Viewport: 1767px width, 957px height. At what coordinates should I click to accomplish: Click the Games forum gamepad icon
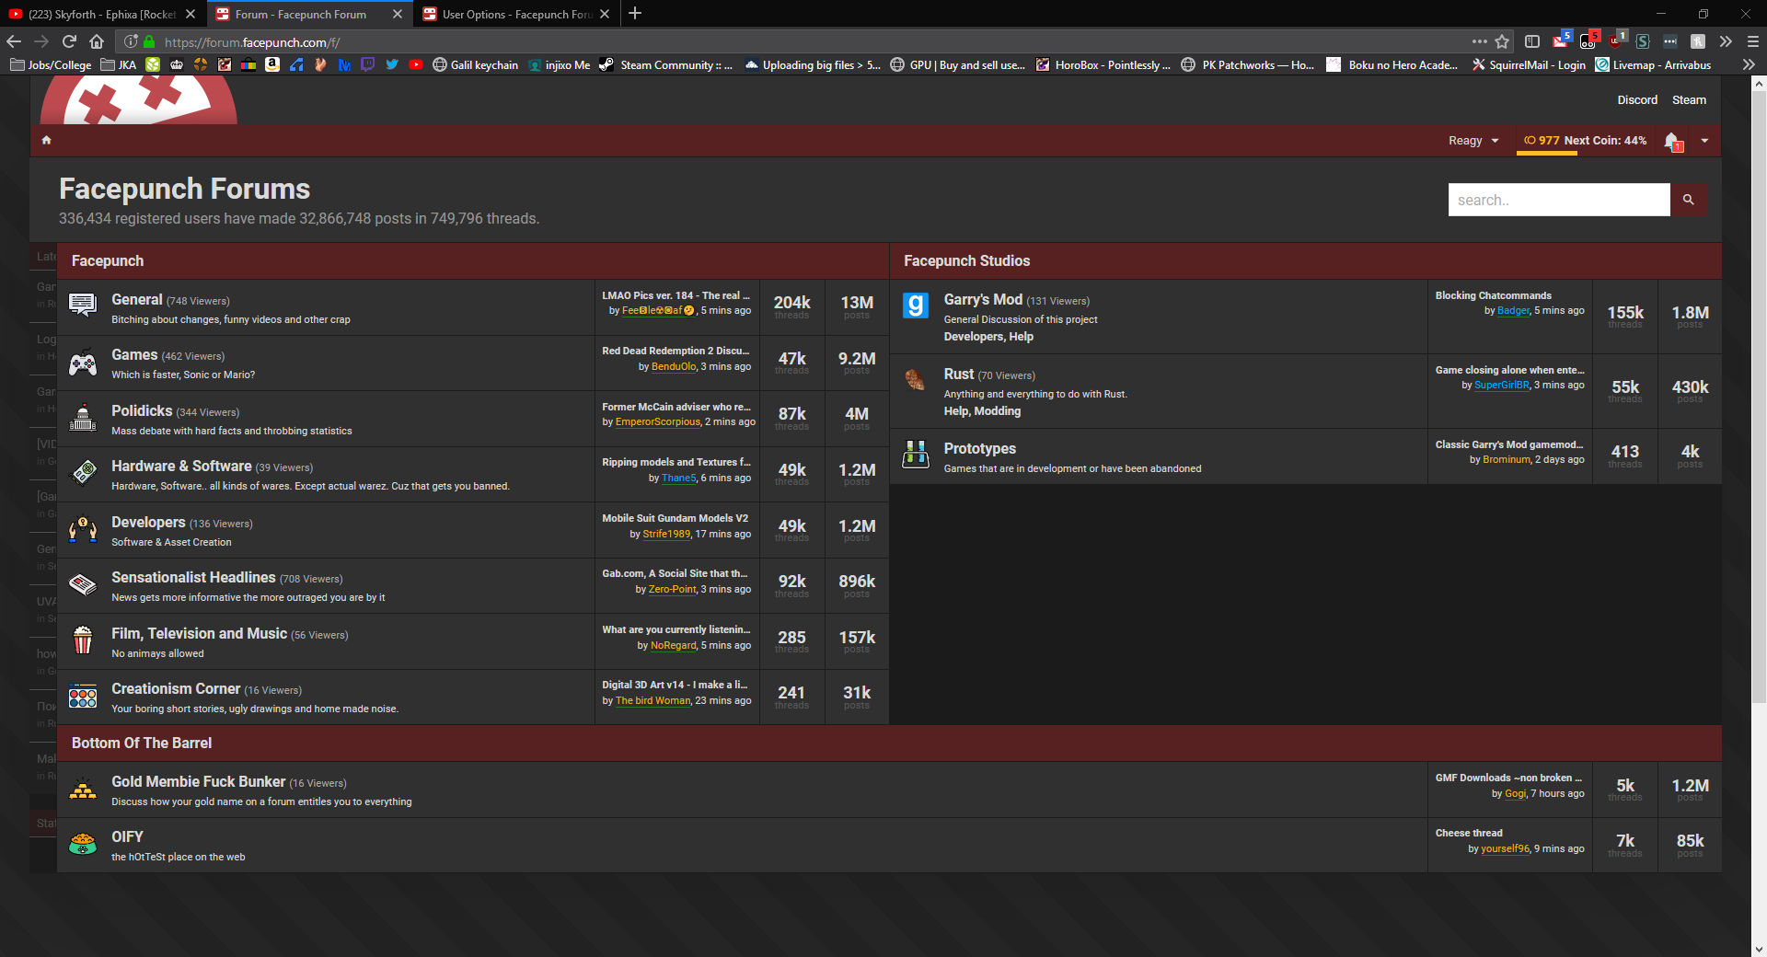(x=83, y=363)
